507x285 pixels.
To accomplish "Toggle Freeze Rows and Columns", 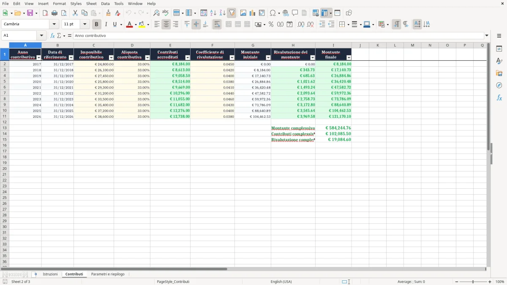I will [x=324, y=13].
